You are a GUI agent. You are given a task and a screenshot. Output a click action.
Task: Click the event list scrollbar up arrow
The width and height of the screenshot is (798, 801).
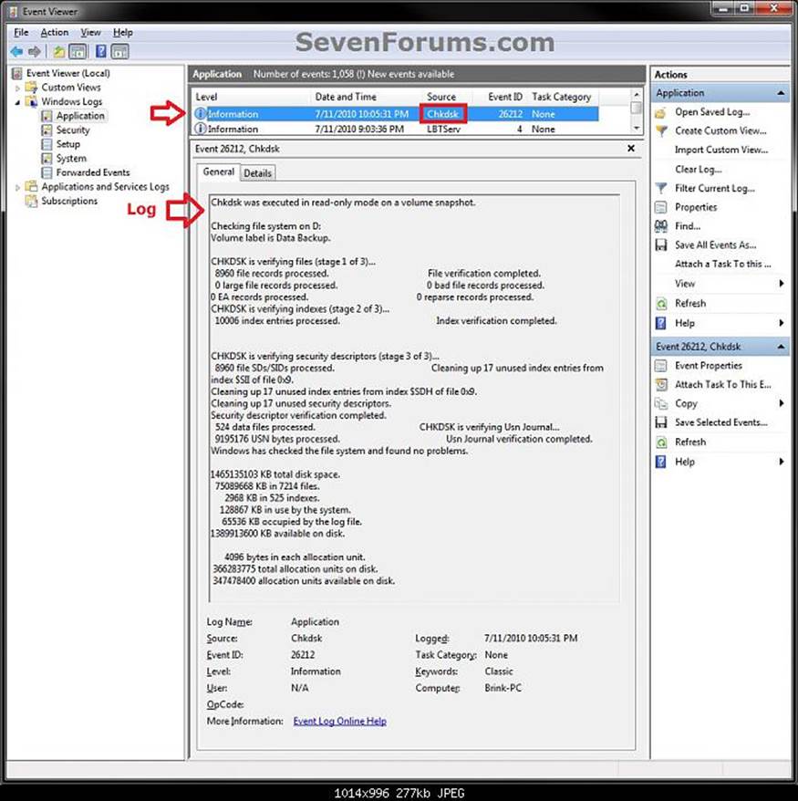pos(637,95)
